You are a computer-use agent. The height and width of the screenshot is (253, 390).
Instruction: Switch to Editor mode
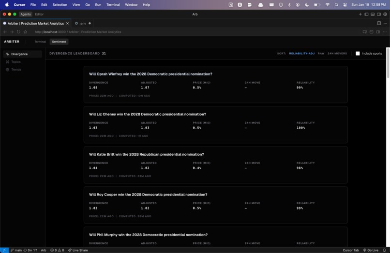(39, 14)
